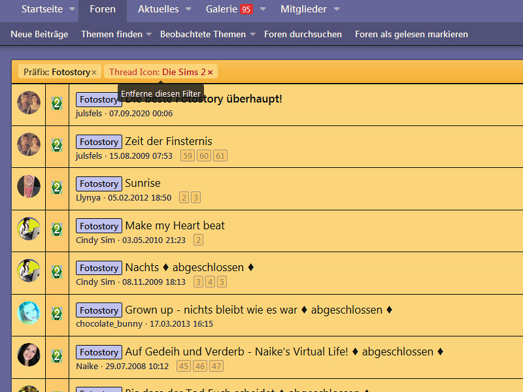Expand the Startseite dropdown arrow
This screenshot has height=392, width=523.
[72, 9]
